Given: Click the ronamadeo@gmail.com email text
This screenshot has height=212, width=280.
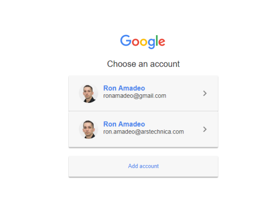Looking at the screenshot, I should (x=135, y=96).
